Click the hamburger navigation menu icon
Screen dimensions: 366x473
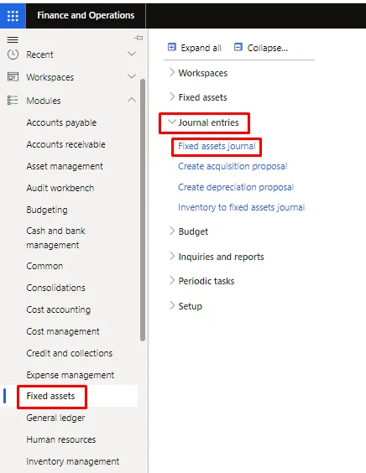(13, 39)
